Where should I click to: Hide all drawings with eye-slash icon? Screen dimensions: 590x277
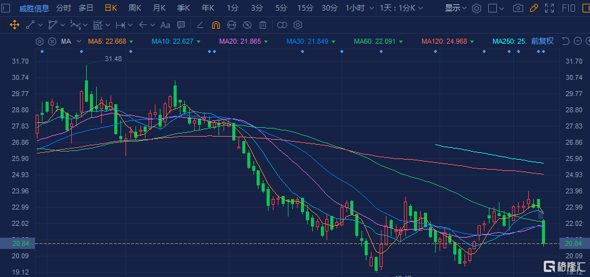(247, 26)
